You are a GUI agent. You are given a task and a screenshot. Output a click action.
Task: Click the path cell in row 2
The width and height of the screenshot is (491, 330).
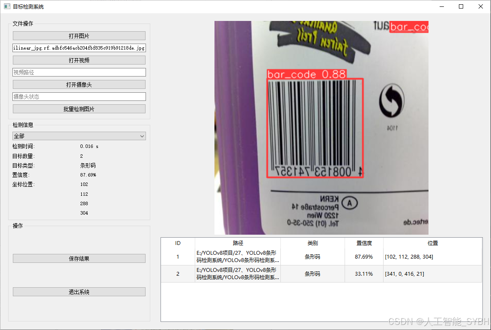click(x=238, y=274)
